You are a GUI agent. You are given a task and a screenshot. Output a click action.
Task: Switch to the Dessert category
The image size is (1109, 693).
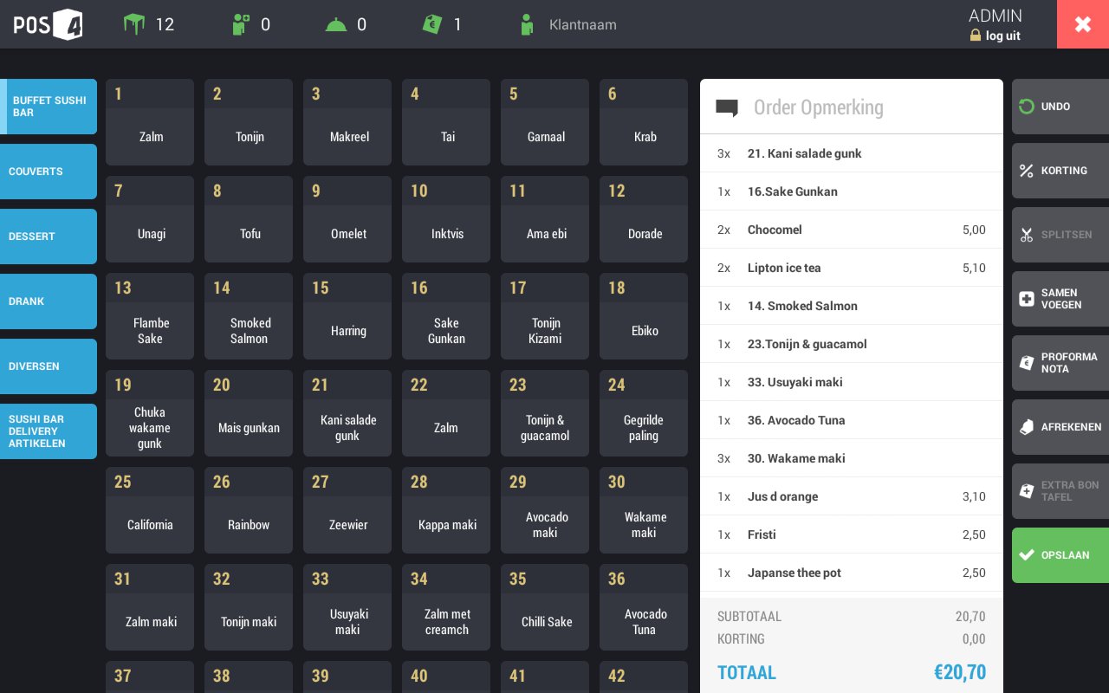point(49,236)
